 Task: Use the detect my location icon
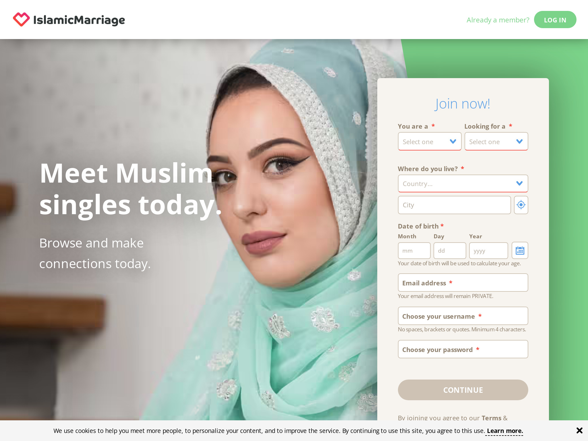pyautogui.click(x=521, y=205)
